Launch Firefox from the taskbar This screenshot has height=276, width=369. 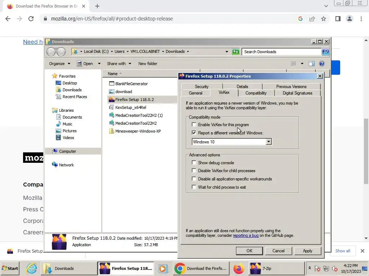tap(239, 268)
